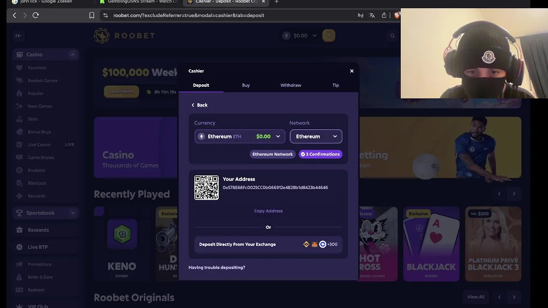Open Favorites in the sidebar
This screenshot has height=308, width=548.
37,68
